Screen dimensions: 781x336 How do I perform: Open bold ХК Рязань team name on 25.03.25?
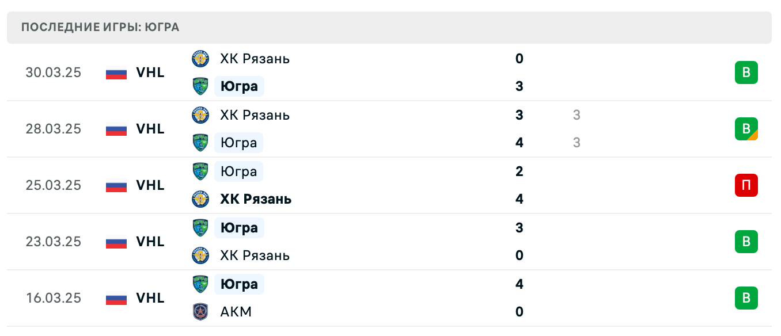[x=256, y=199]
